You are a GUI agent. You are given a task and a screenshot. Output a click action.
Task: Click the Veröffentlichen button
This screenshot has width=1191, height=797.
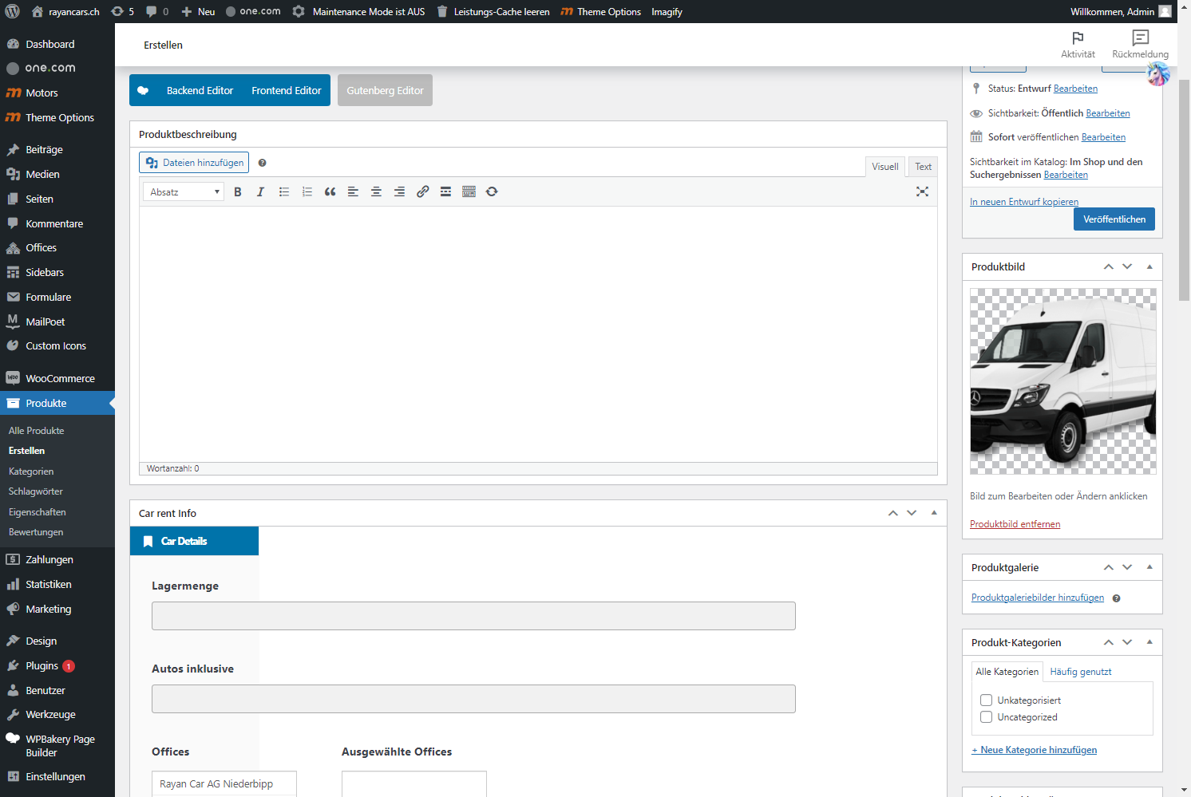pos(1114,219)
